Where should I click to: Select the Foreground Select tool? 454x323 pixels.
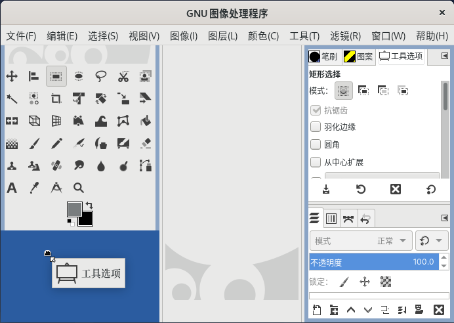coord(146,76)
